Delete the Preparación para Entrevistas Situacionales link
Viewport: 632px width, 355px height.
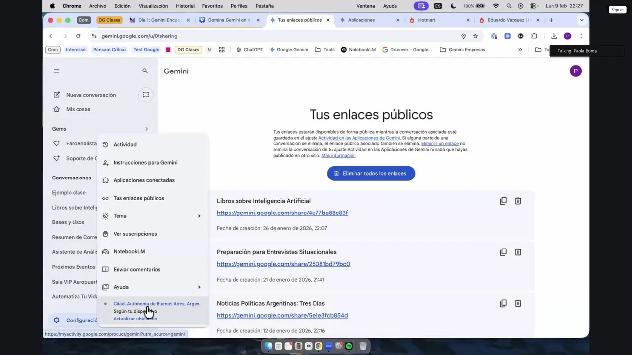(518, 252)
